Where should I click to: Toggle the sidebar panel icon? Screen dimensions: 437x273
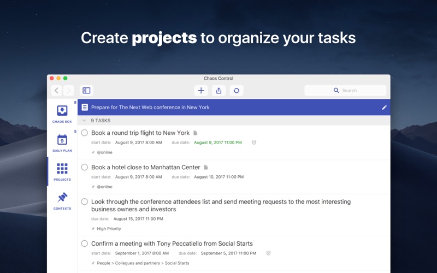86,91
